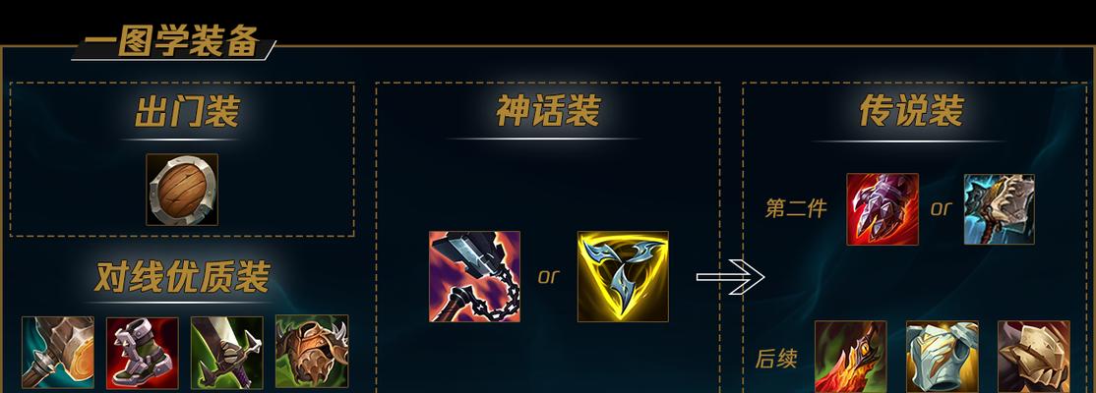Viewport: 1096px width, 393px height.
Task: Click the 传说装 section heading
Action: click(x=911, y=111)
